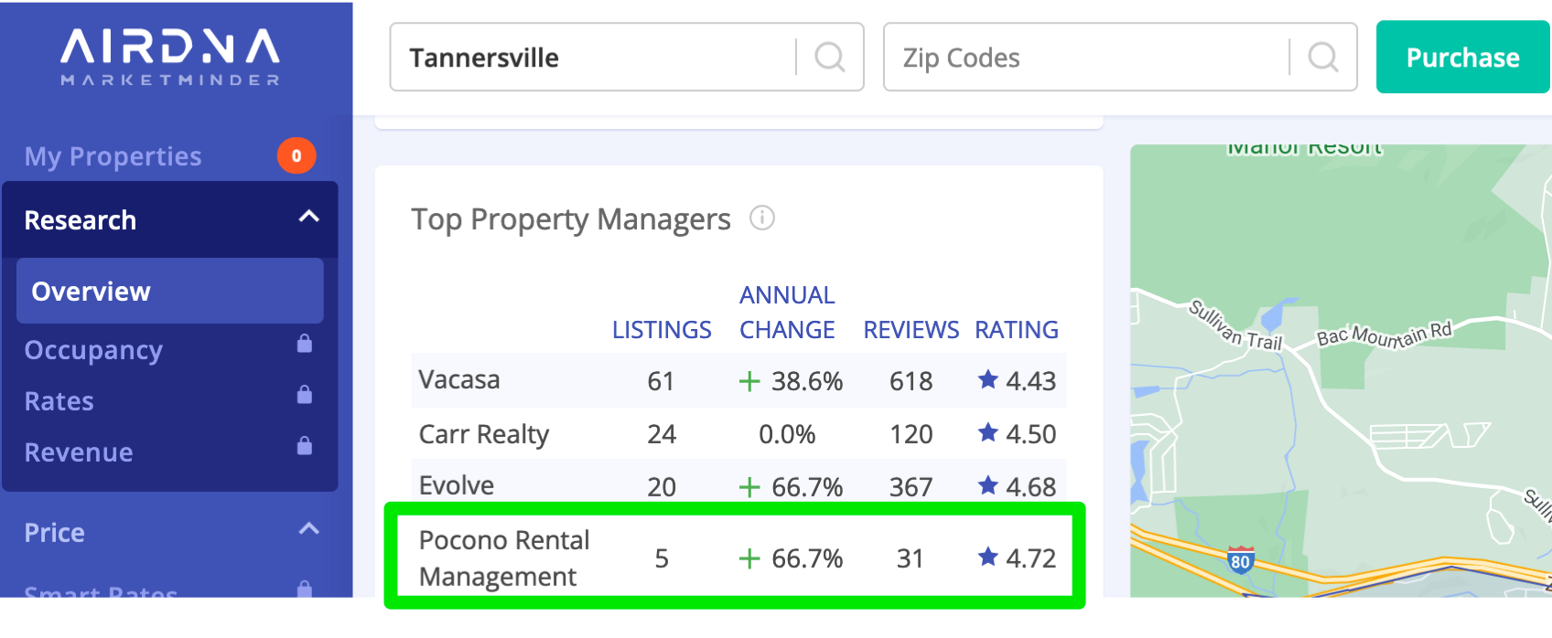
Task: Collapse the Research section chevron
Action: [x=309, y=217]
